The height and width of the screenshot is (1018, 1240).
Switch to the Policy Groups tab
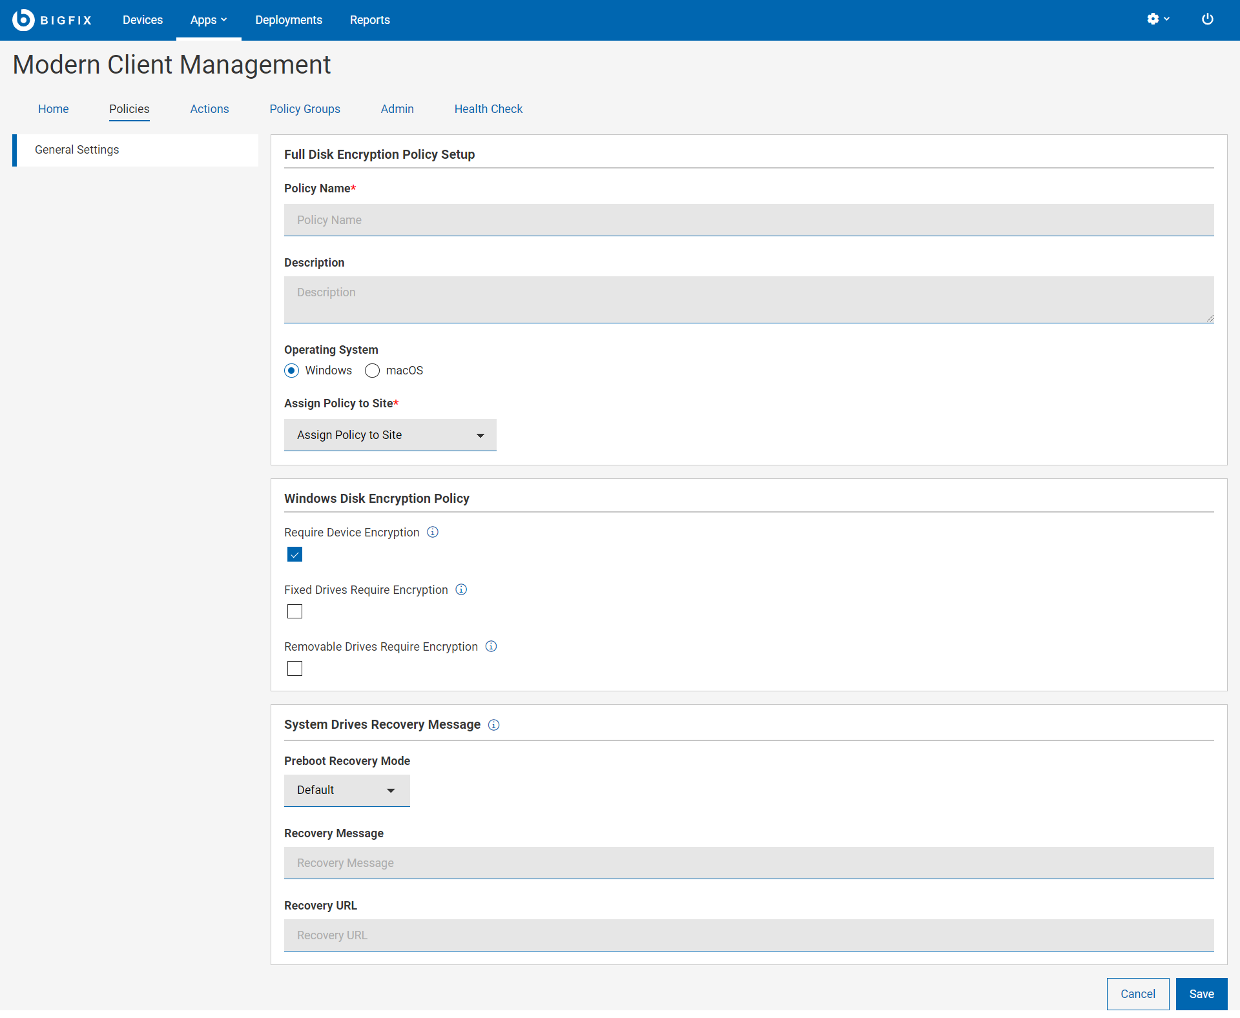coord(305,109)
